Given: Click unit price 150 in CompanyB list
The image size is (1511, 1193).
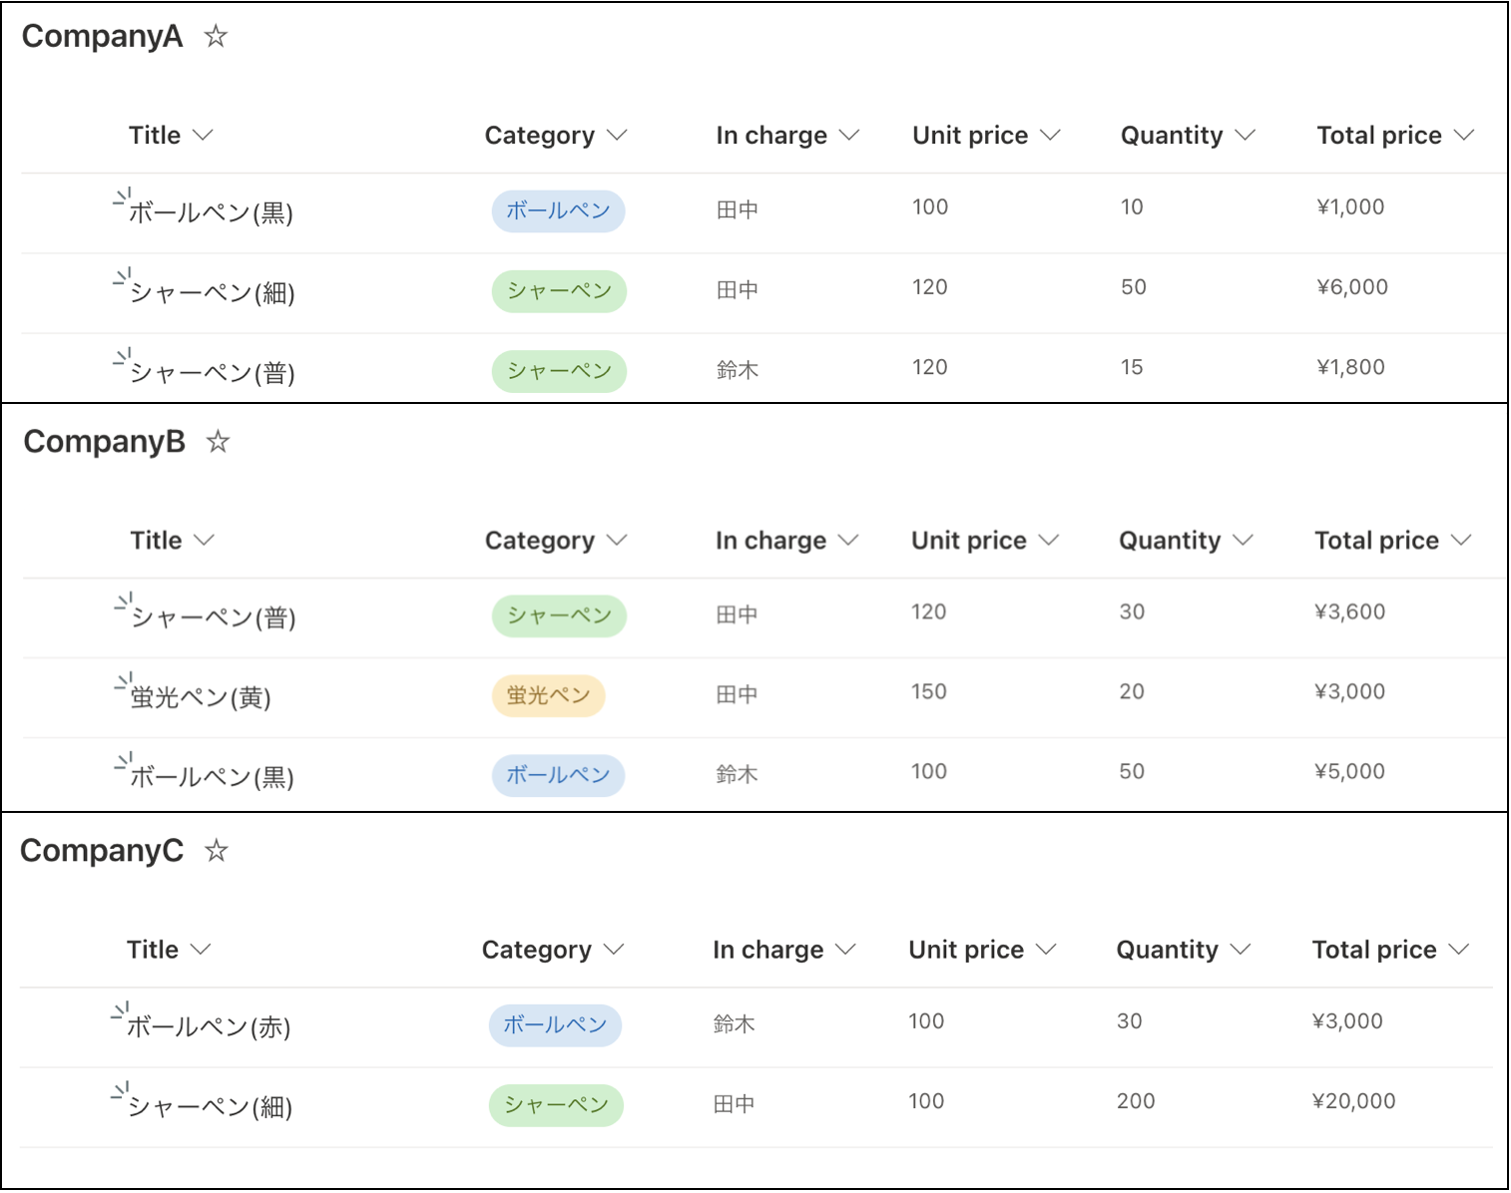Looking at the screenshot, I should [929, 692].
